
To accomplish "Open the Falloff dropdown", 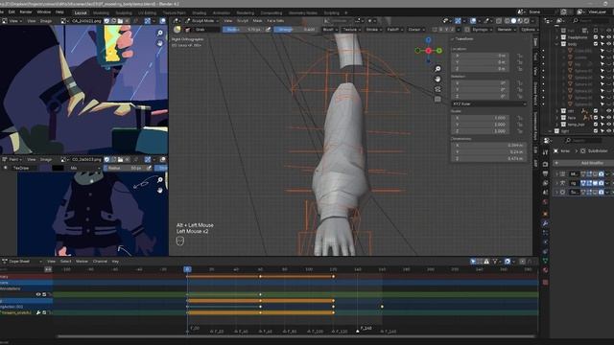I will pyautogui.click(x=394, y=30).
